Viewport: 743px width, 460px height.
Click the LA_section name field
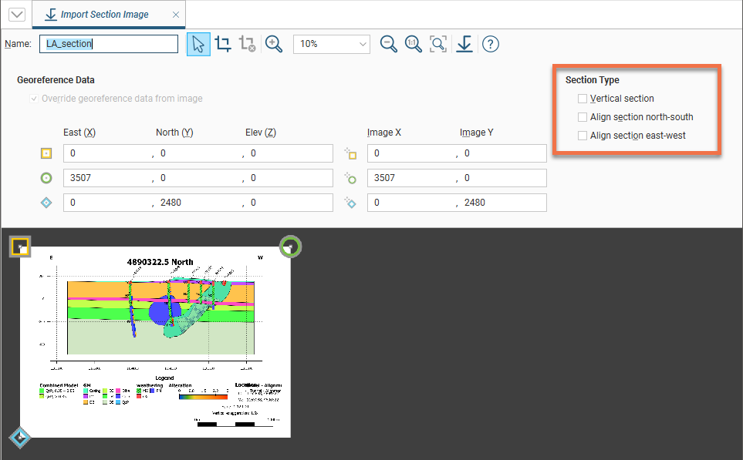(x=108, y=44)
